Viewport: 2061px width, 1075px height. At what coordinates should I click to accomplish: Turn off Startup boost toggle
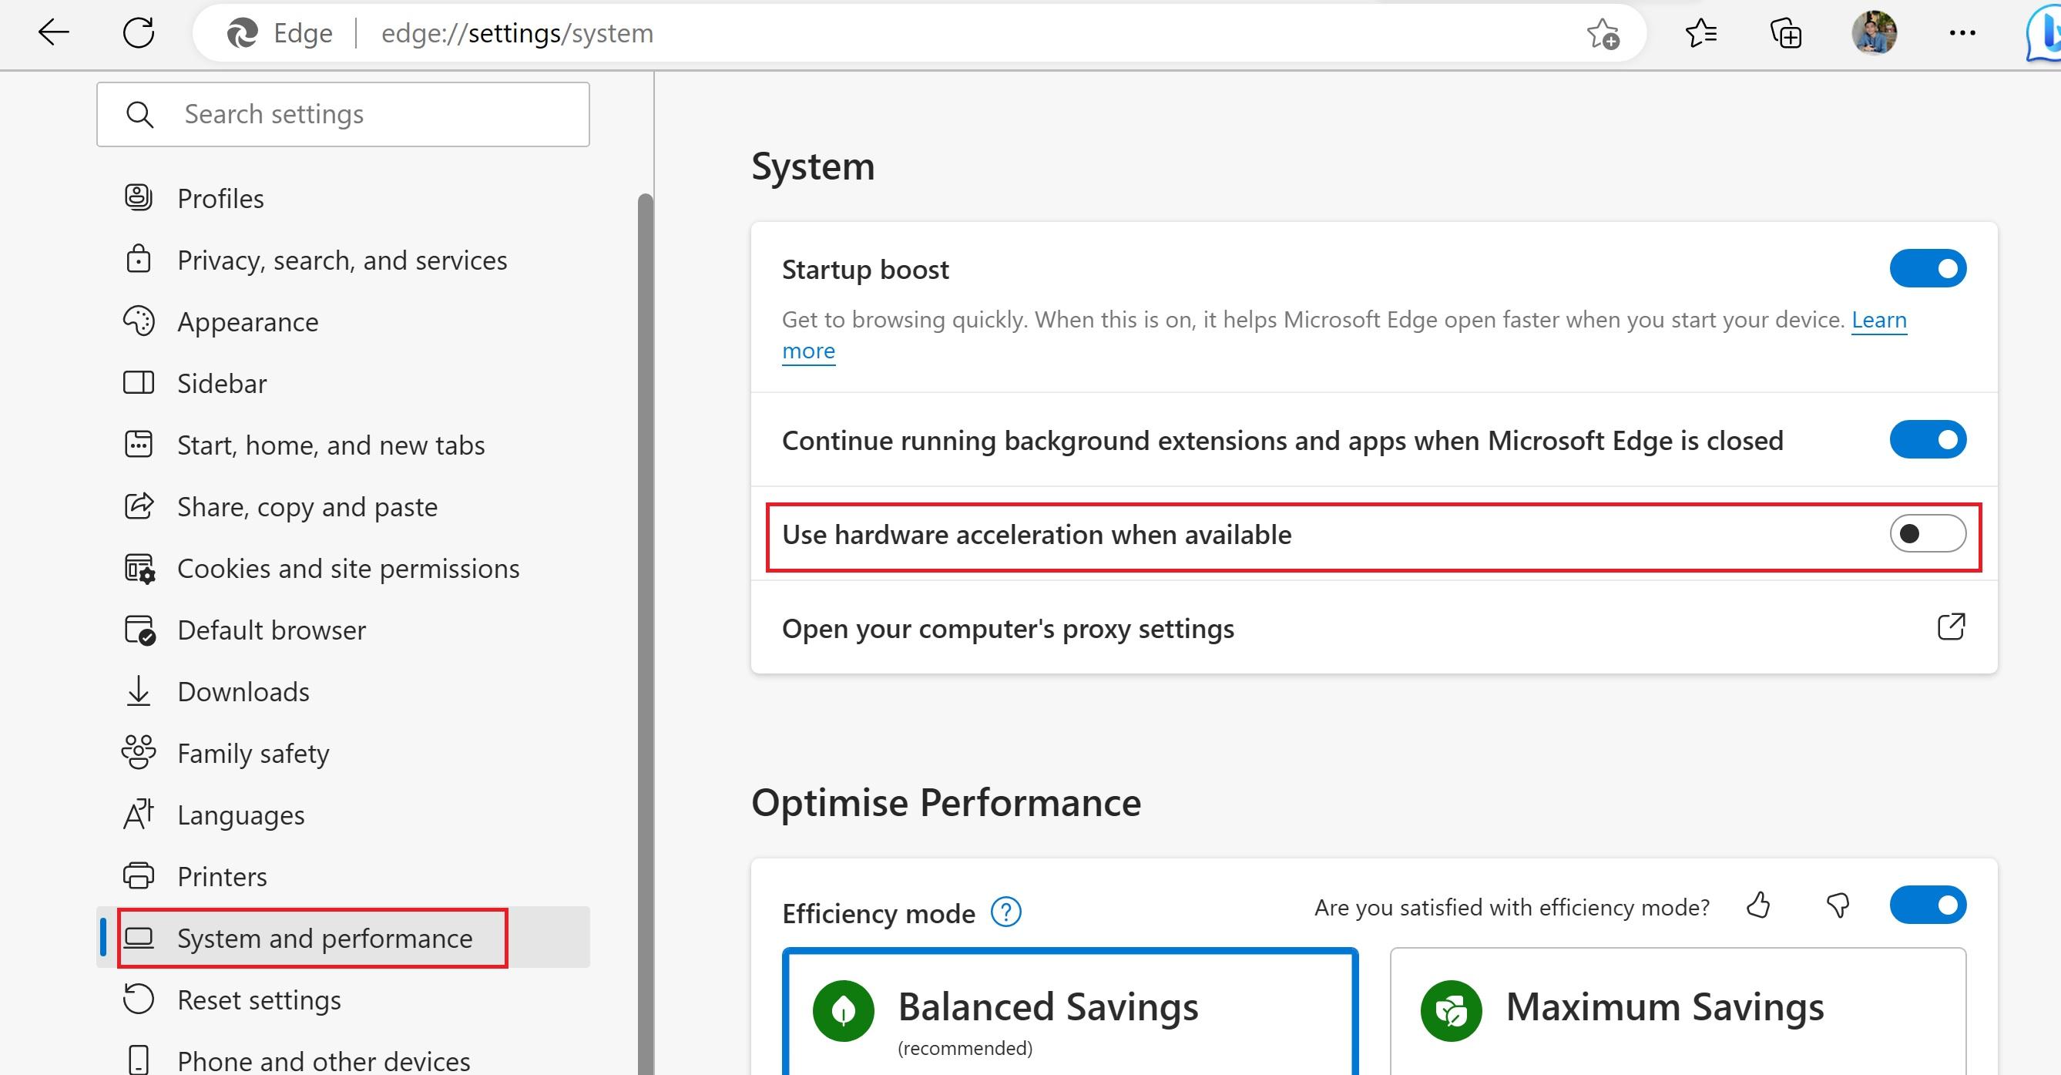click(1928, 268)
